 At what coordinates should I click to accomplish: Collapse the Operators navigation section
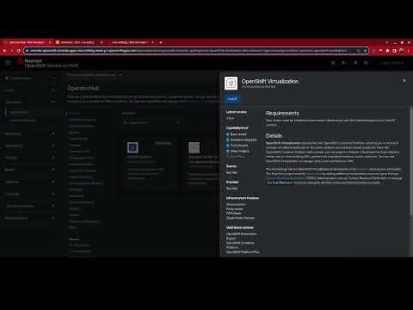29,102
